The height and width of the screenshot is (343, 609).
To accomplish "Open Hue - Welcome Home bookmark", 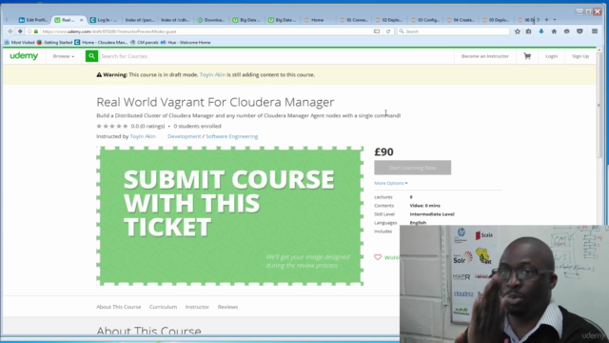I will [x=186, y=42].
